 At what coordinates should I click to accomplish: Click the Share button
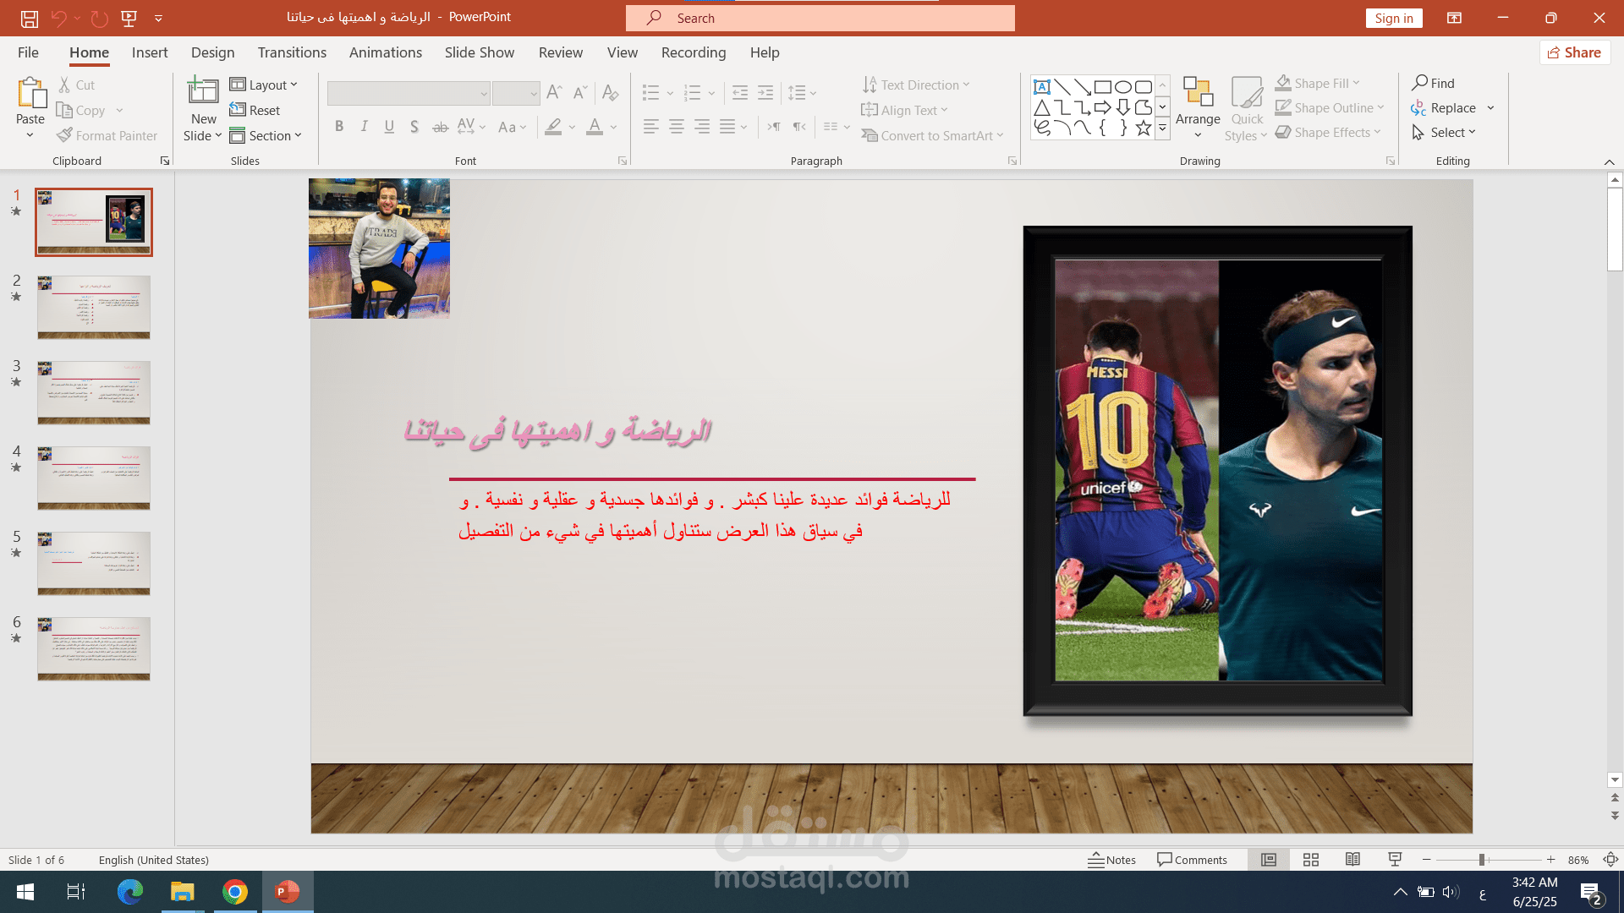tap(1574, 52)
